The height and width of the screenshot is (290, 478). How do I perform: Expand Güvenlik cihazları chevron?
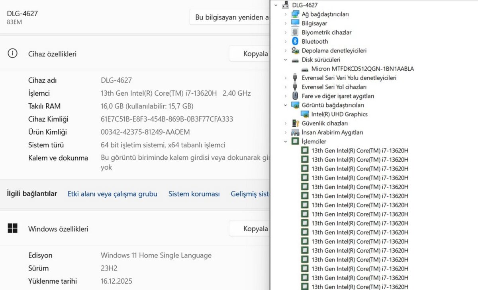tap(286, 124)
